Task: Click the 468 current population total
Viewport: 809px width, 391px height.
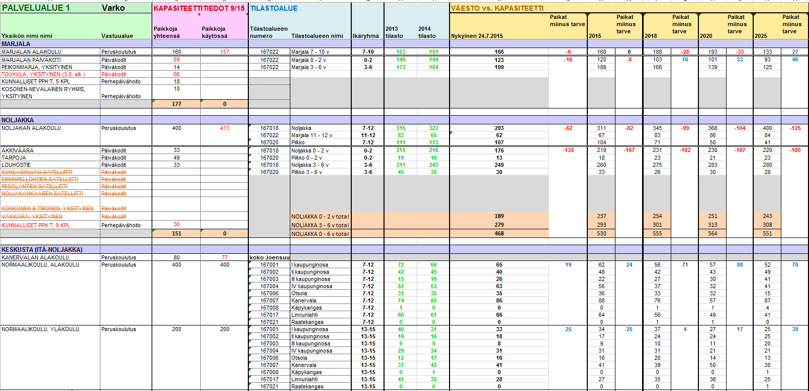Action: (x=499, y=233)
